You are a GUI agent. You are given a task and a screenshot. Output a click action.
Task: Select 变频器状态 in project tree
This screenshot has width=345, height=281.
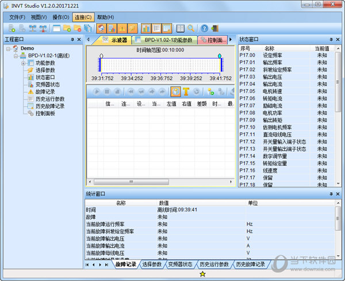coord(48,85)
